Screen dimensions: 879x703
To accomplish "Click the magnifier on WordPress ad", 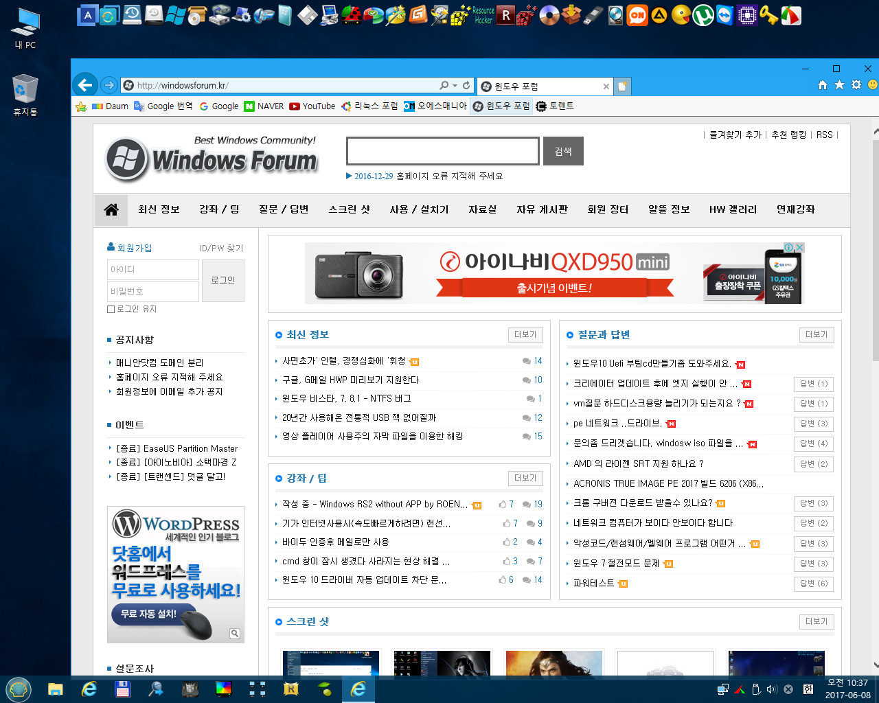I will point(235,634).
